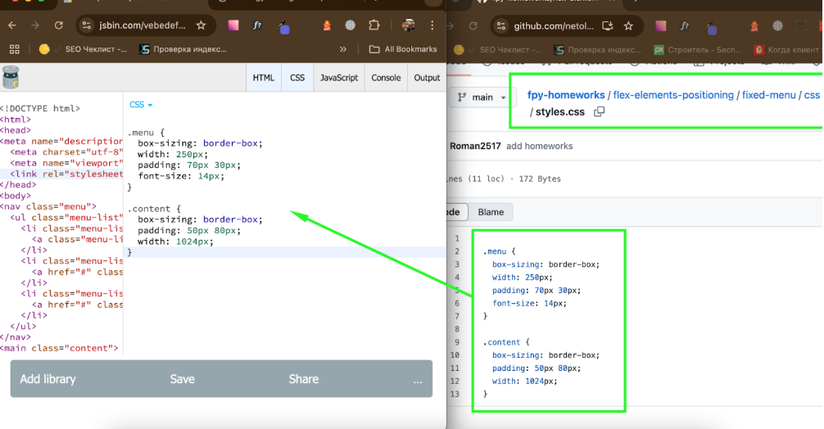The height and width of the screenshot is (429, 824).
Task: Switch to the Blame view on GitHub
Action: [491, 212]
